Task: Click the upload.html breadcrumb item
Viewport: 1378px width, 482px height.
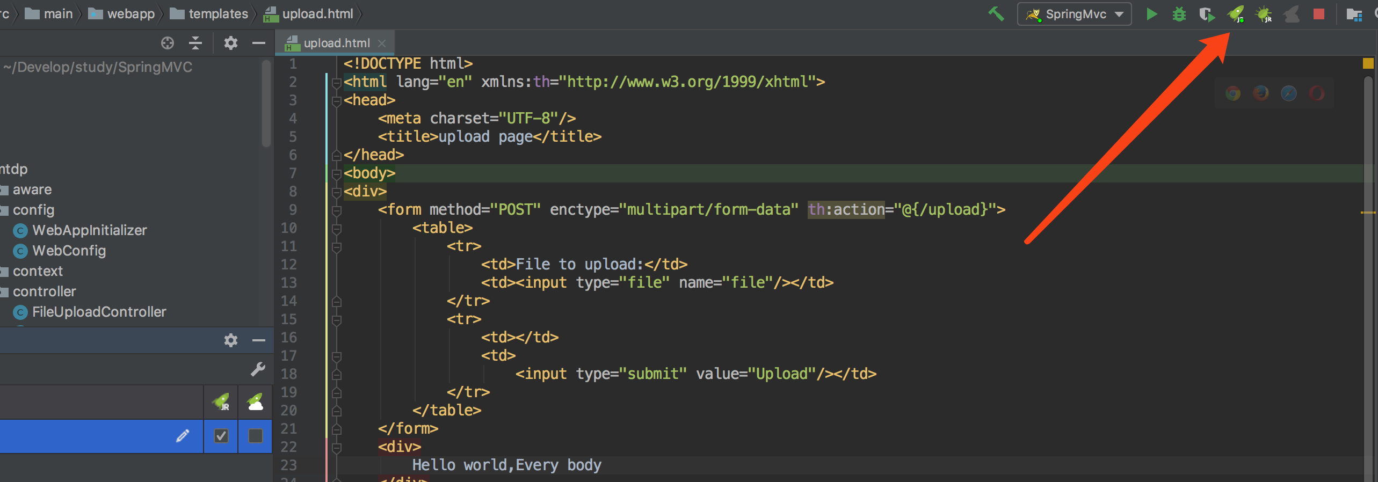Action: coord(309,14)
